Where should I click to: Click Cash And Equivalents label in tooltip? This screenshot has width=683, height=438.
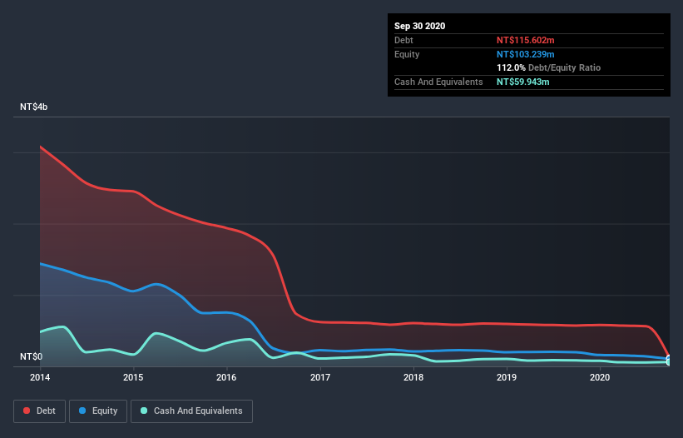tap(438, 82)
